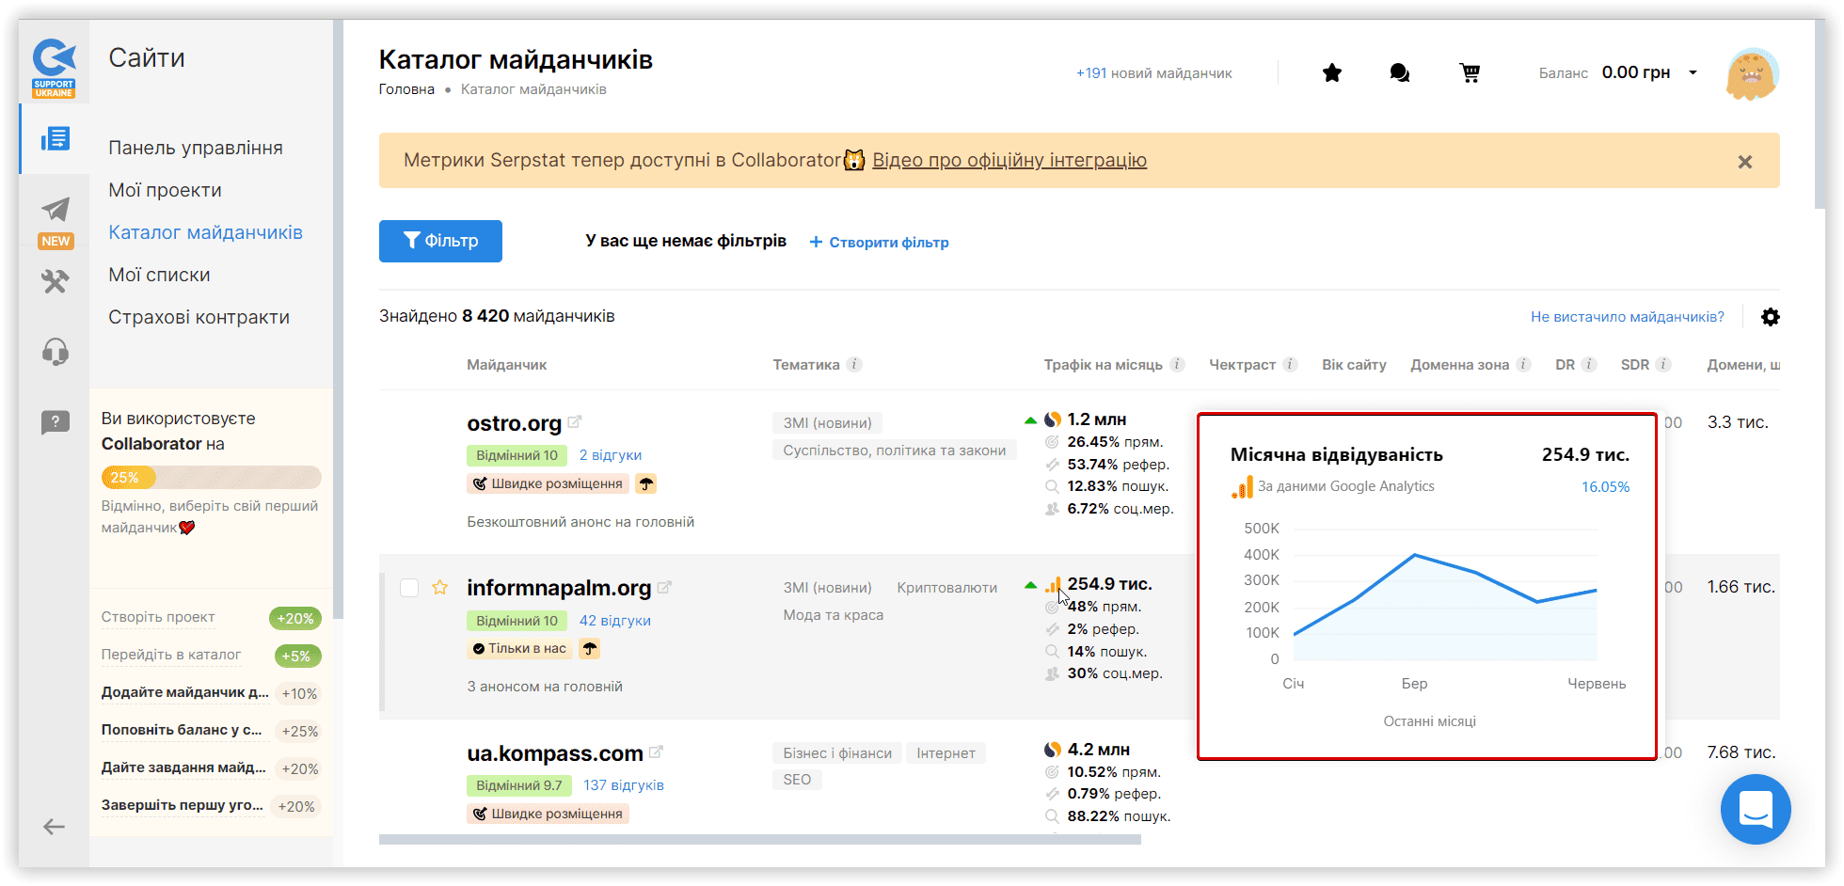Screen dimensions: 1844x886
Task: Collapse the sidebar with the back arrow
Action: point(54,827)
